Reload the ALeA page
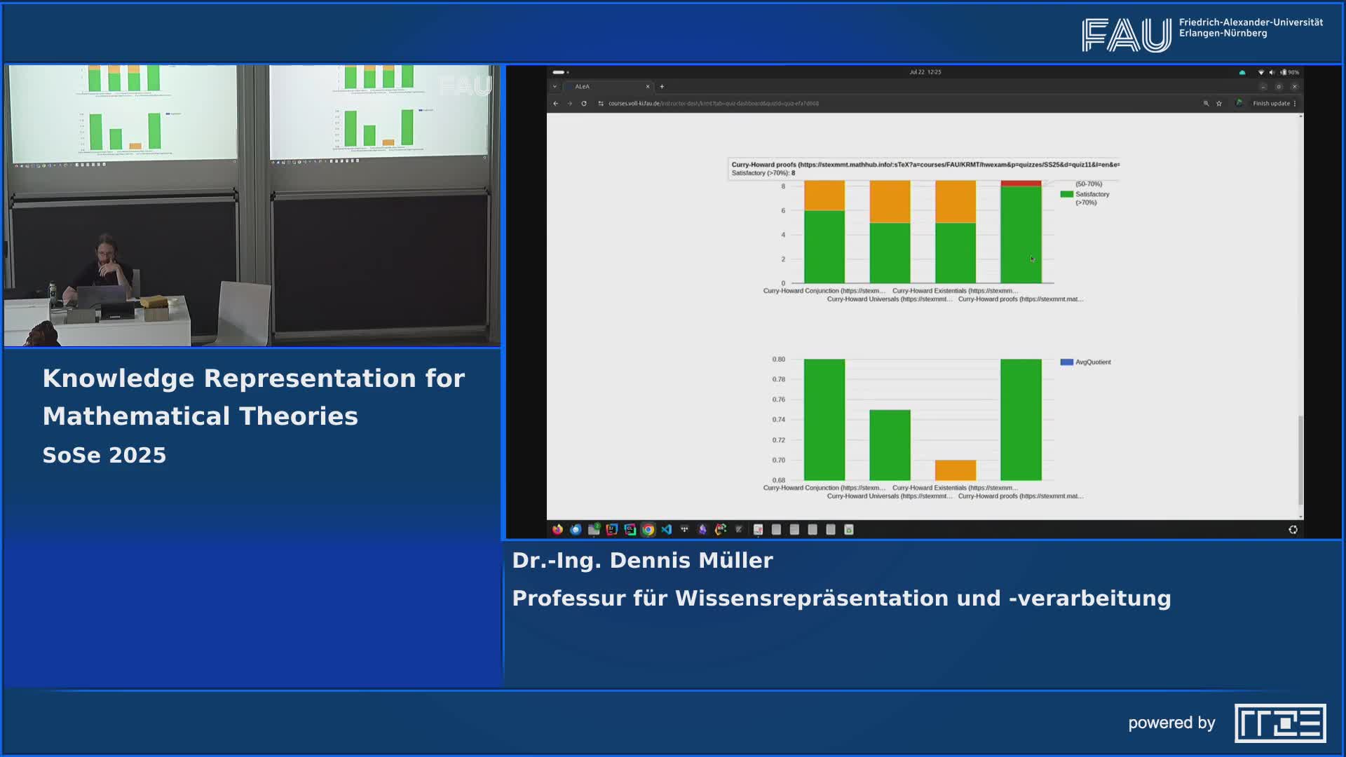The height and width of the screenshot is (757, 1346). [584, 104]
